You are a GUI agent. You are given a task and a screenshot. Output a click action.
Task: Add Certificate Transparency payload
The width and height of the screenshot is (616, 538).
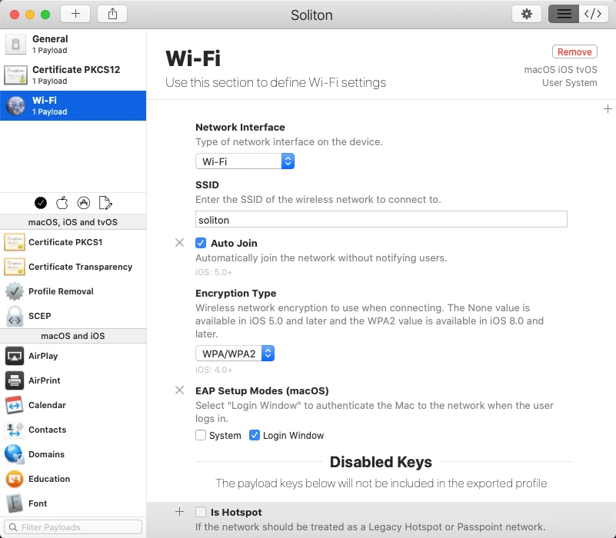[x=73, y=267]
